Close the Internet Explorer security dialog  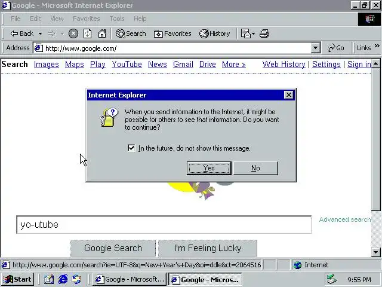tap(289, 94)
